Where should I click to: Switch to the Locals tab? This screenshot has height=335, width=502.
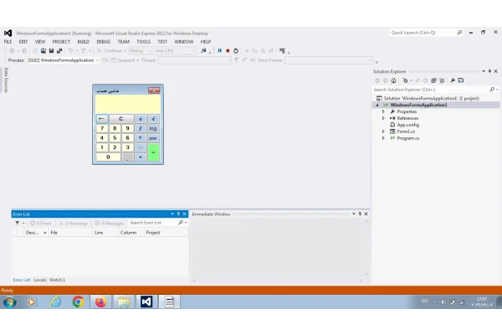coord(39,280)
